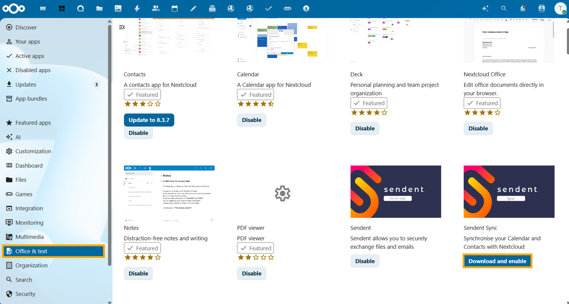Open the Notes pencil icon in the header
Viewport: 569px width, 304px height.
(x=193, y=9)
